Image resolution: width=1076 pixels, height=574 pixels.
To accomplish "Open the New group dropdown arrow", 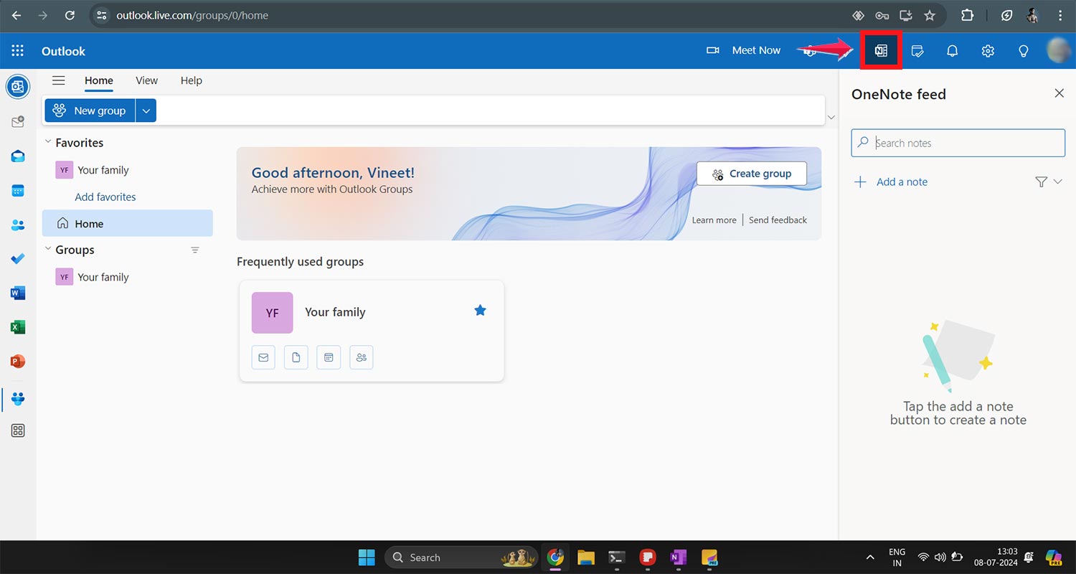I will [146, 110].
